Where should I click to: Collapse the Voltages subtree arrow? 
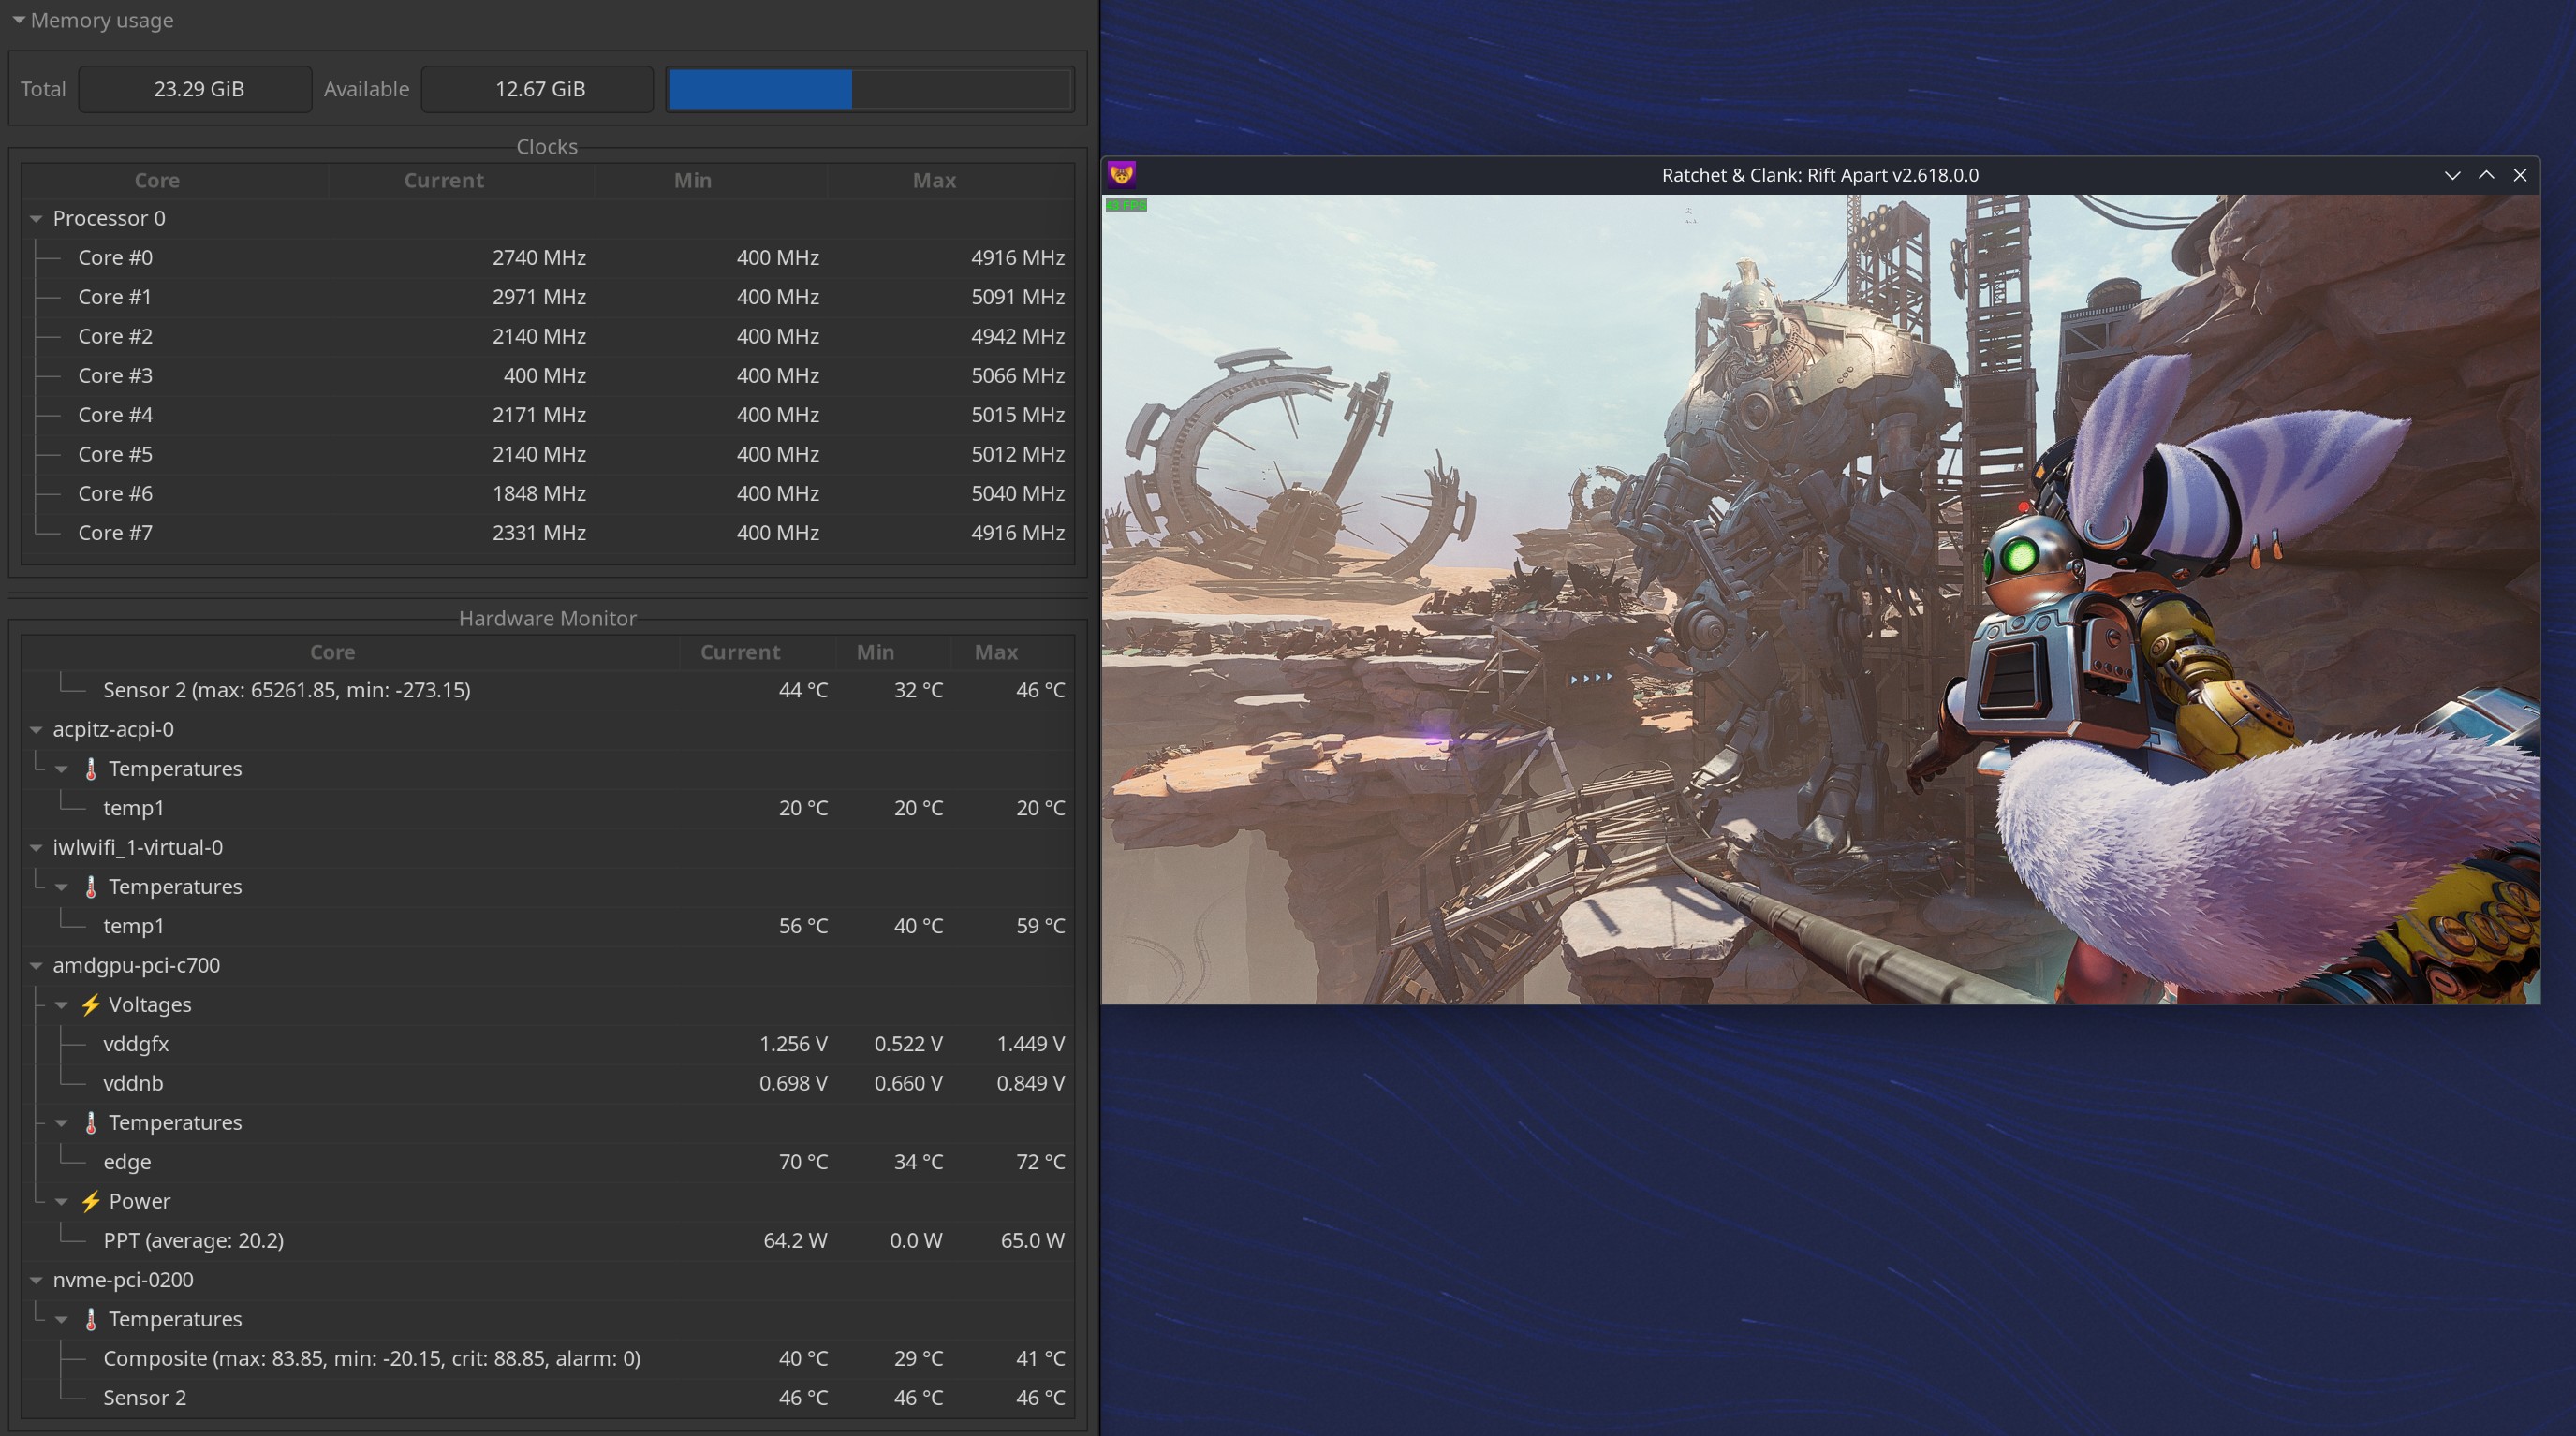click(62, 1005)
